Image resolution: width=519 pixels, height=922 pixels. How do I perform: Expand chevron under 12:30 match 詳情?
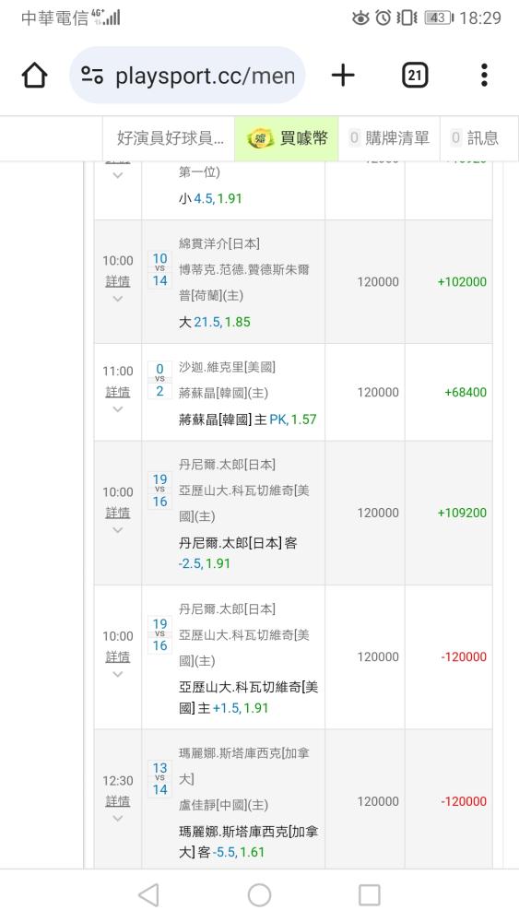click(118, 819)
